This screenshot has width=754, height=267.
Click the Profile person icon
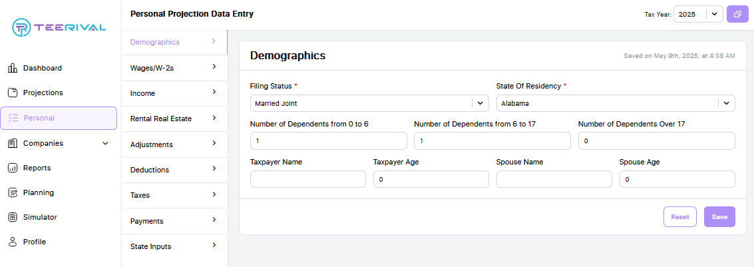point(13,242)
